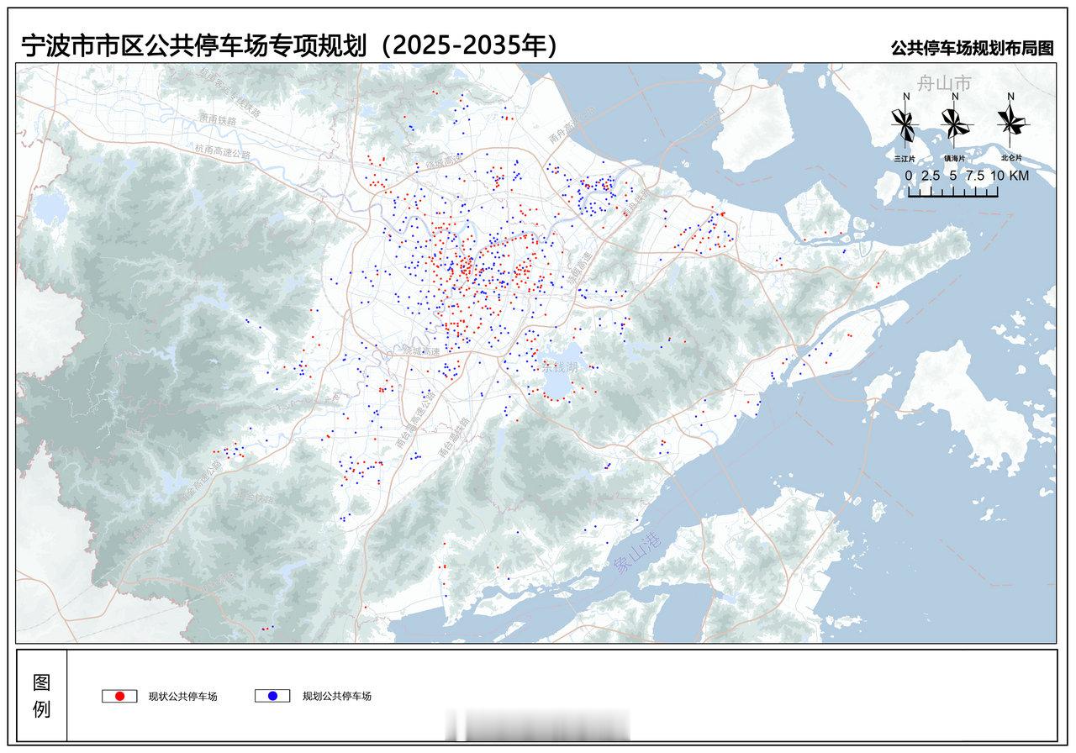Click the 甬金高速公路 road label

[x=199, y=482]
